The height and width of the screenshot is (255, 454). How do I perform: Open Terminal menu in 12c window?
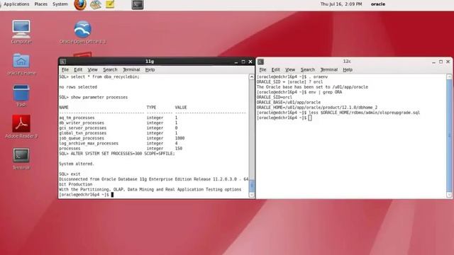coord(329,69)
